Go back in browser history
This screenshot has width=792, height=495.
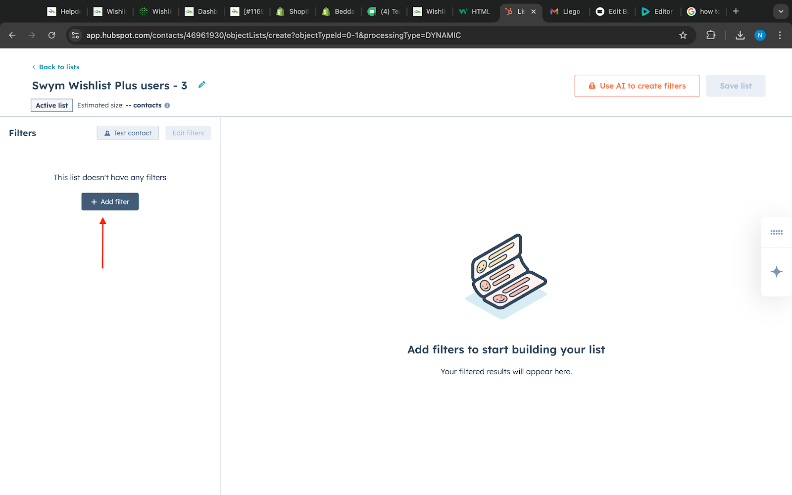pyautogui.click(x=12, y=35)
